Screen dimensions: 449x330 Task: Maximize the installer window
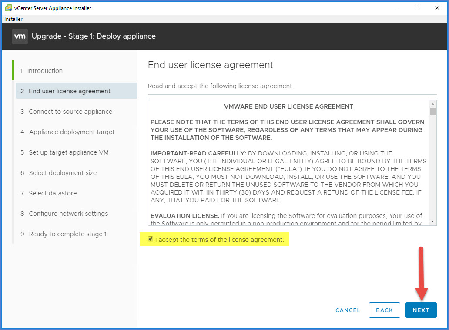point(417,8)
